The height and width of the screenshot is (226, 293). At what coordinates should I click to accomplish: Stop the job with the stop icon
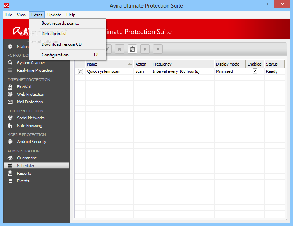pyautogui.click(x=158, y=49)
